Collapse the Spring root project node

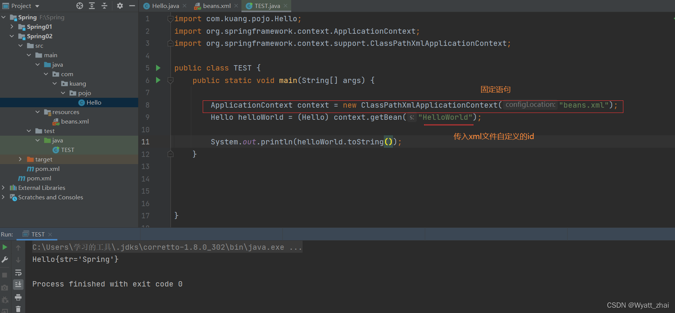[3, 17]
